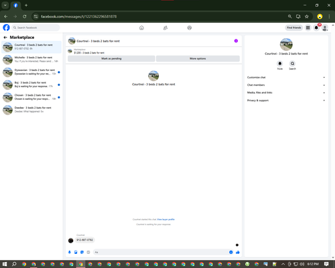Open the taskbar clock showing 6:12 PM
Viewport: 335px width, 268px height.
(313, 264)
